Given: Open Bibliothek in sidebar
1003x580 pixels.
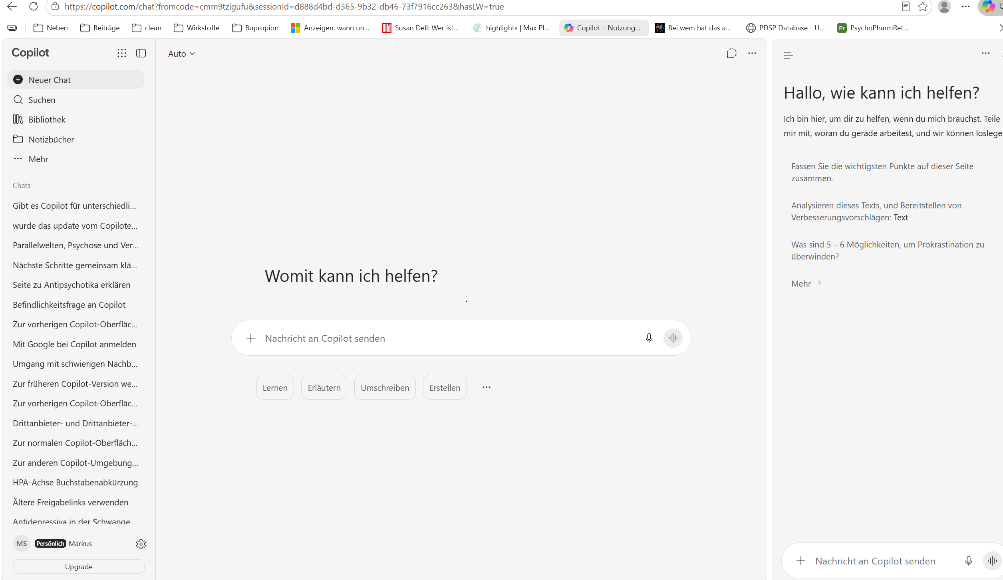Looking at the screenshot, I should click(76, 119).
